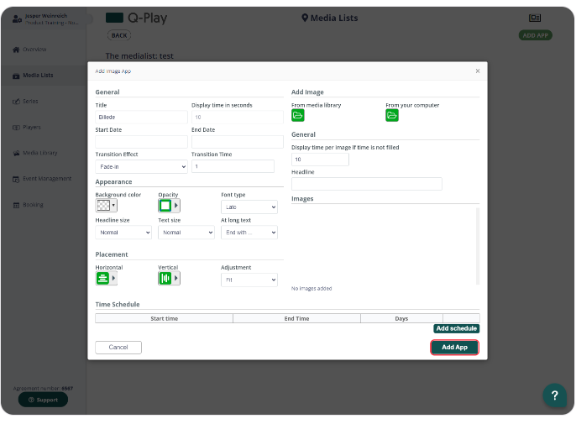This screenshot has width=576, height=424.
Task: Open Media Lists in the sidebar
Action: [x=38, y=76]
